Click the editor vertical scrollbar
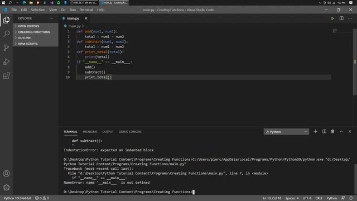Image resolution: width=357 pixels, height=201 pixels. [355, 61]
